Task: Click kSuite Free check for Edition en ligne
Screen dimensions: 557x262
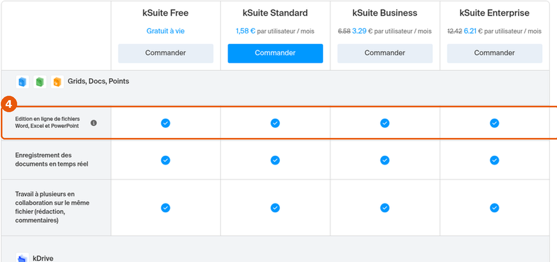Action: [x=166, y=123]
